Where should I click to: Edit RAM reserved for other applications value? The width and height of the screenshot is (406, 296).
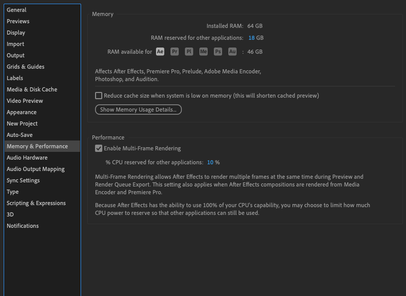click(x=251, y=38)
